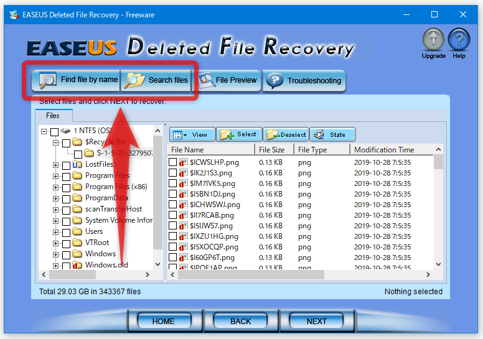Click the $I5XOCQP.png file icon

184,246
